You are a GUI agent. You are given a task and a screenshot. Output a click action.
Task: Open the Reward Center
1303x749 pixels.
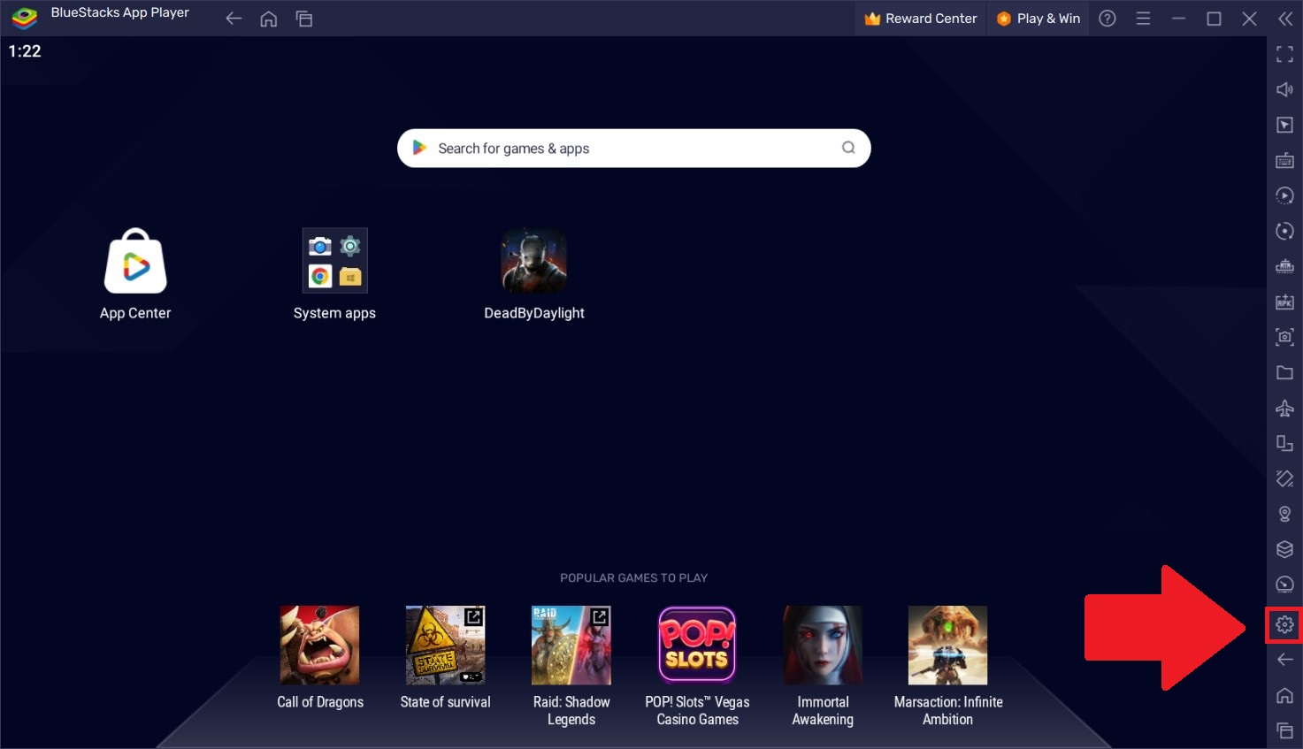pos(920,19)
